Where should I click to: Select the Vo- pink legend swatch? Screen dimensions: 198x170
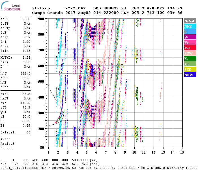pyautogui.click(x=190, y=42)
